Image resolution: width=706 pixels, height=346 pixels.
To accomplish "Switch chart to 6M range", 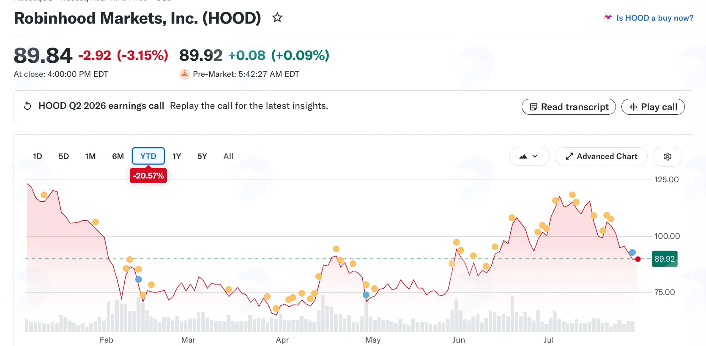I will tap(118, 157).
